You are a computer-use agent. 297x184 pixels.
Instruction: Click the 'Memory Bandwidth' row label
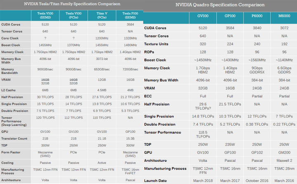pos(9,71)
